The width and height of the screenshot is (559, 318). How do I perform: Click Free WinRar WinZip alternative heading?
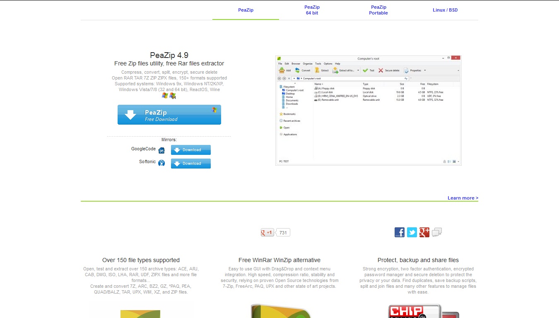[x=279, y=260]
